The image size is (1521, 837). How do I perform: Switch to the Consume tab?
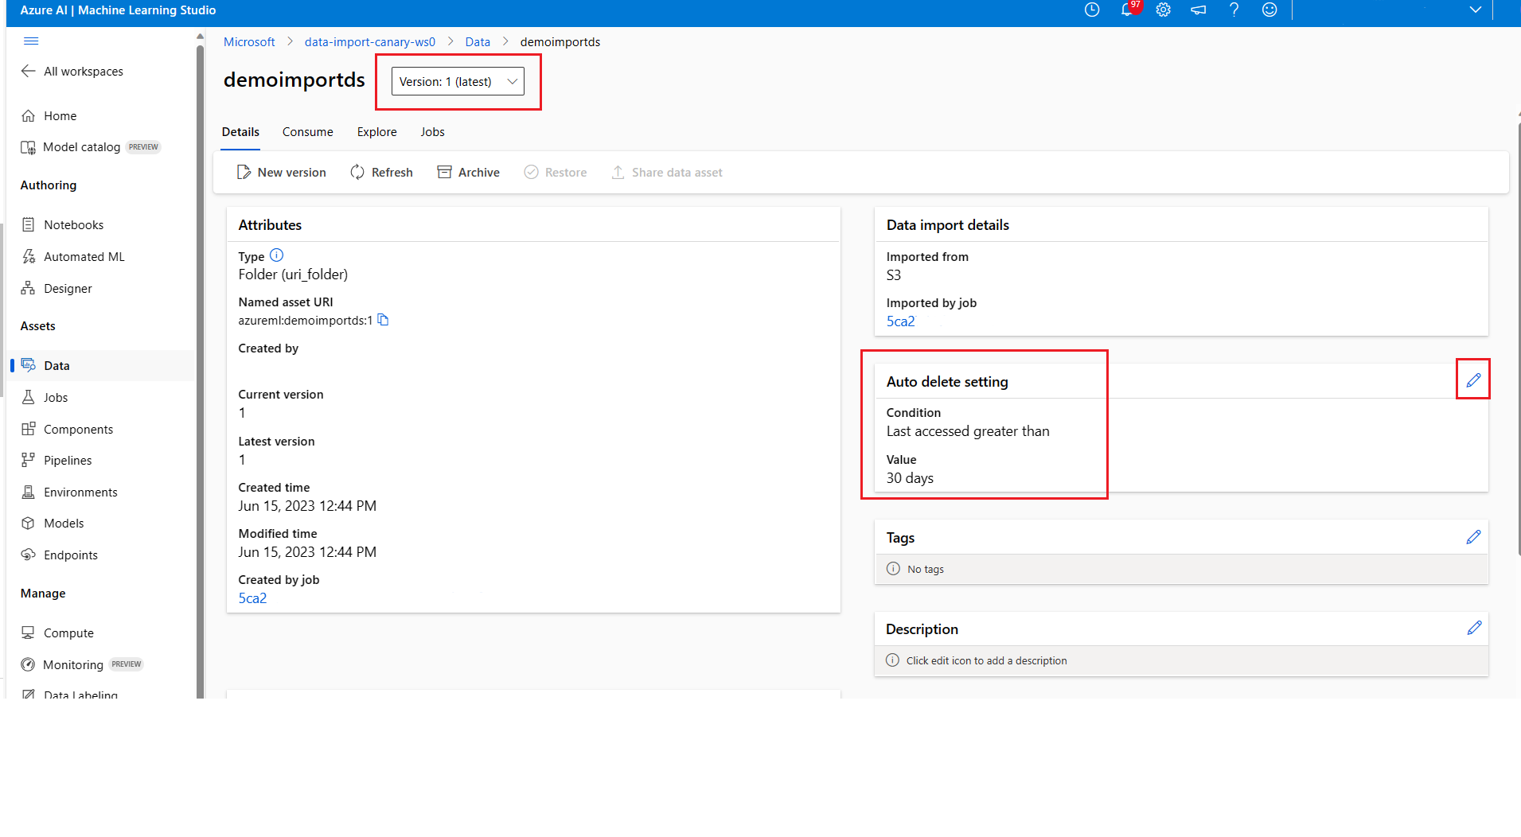click(x=307, y=132)
